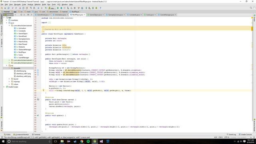Click the Open folder toolbar icon

[x=2, y=8]
